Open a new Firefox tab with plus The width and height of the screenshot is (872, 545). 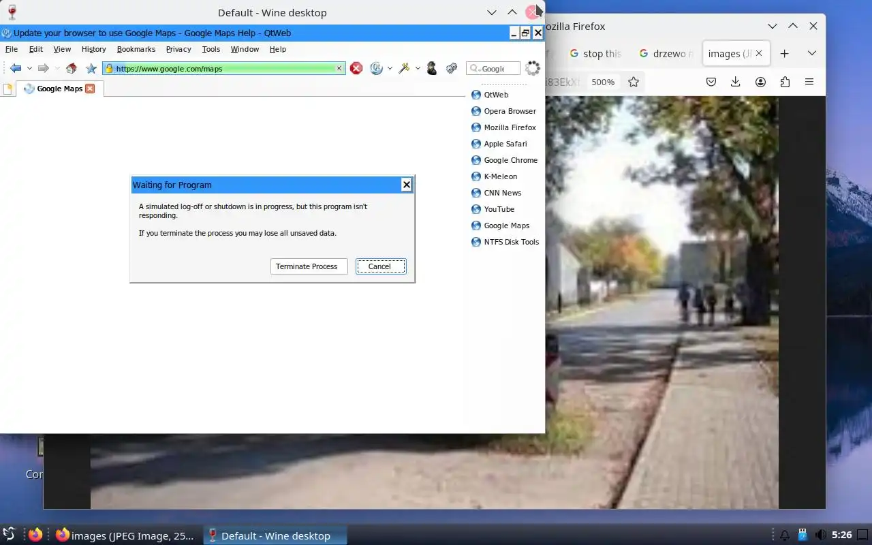(x=784, y=53)
